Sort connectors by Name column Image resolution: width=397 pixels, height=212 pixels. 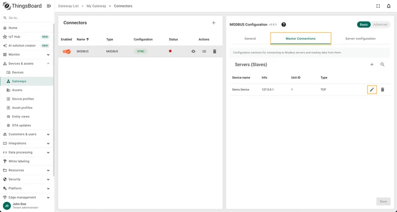pos(83,40)
